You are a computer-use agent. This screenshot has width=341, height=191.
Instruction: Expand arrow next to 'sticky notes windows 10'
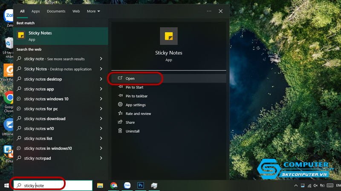point(101,99)
